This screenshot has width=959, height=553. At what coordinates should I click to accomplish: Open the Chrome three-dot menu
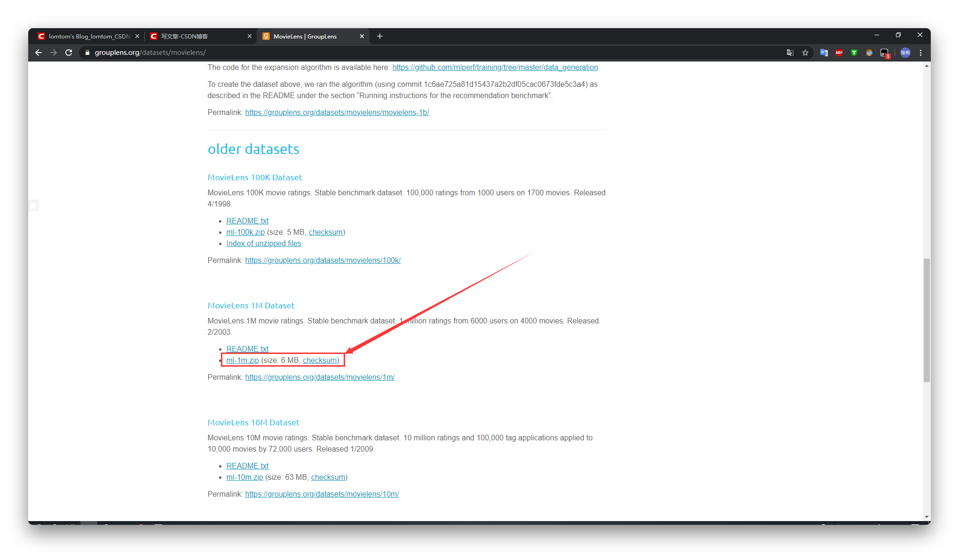tap(921, 53)
